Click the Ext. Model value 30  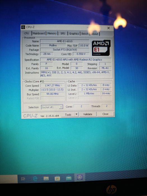pyautogui.click(x=77, y=68)
